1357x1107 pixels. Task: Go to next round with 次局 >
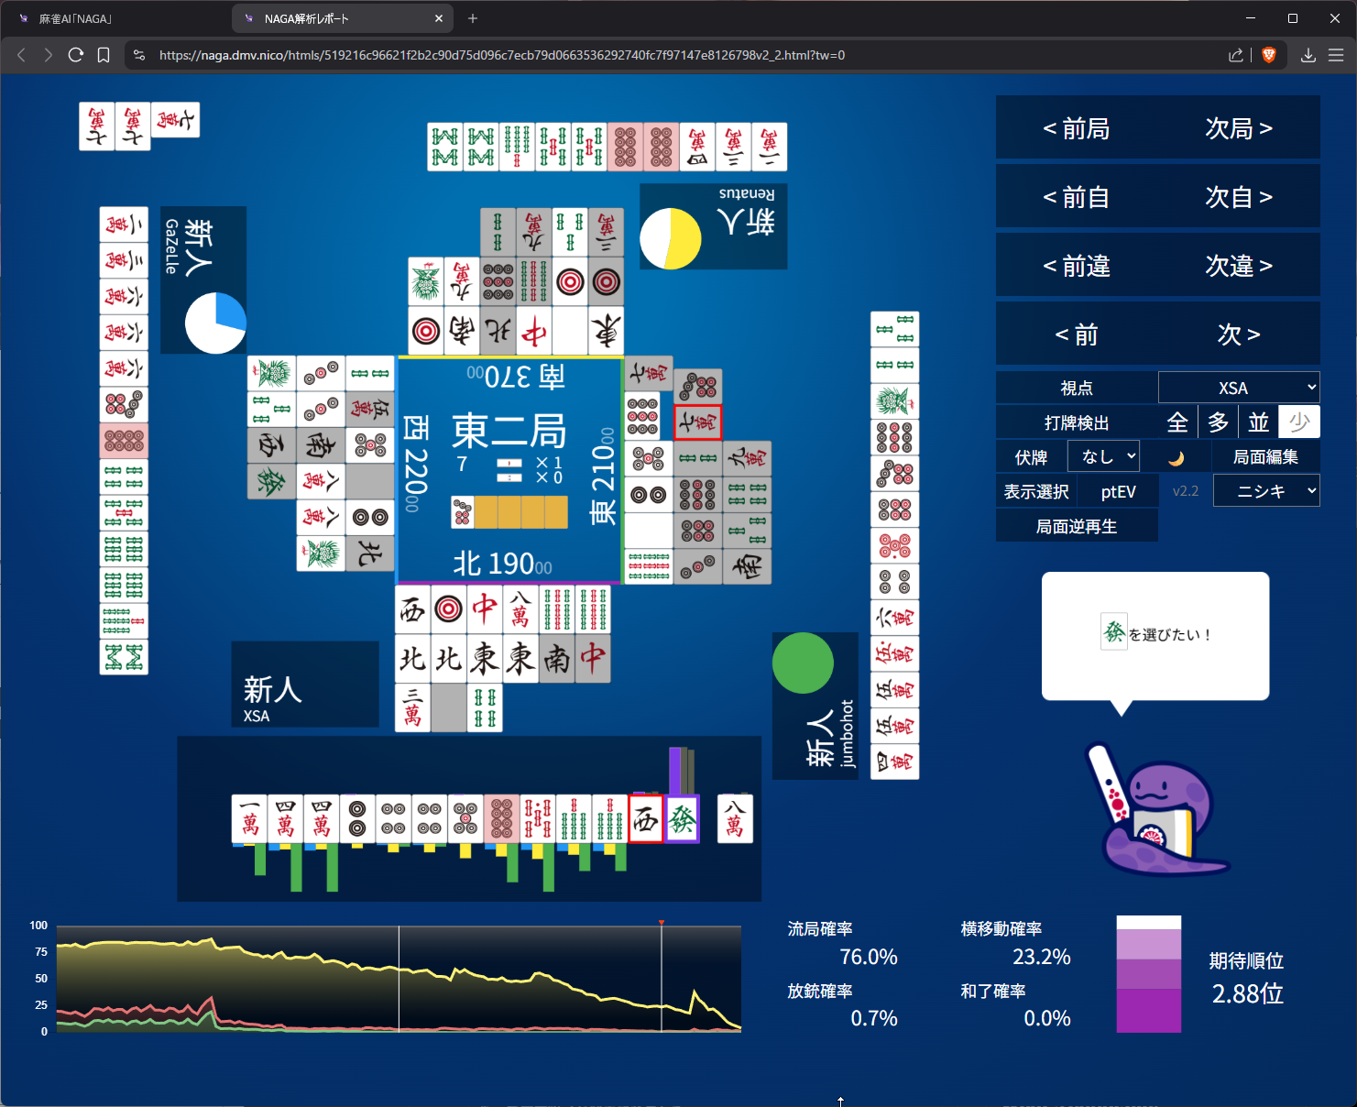(x=1239, y=128)
